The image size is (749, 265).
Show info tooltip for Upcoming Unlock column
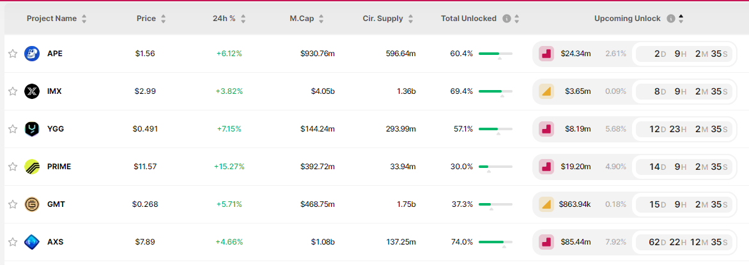point(670,19)
